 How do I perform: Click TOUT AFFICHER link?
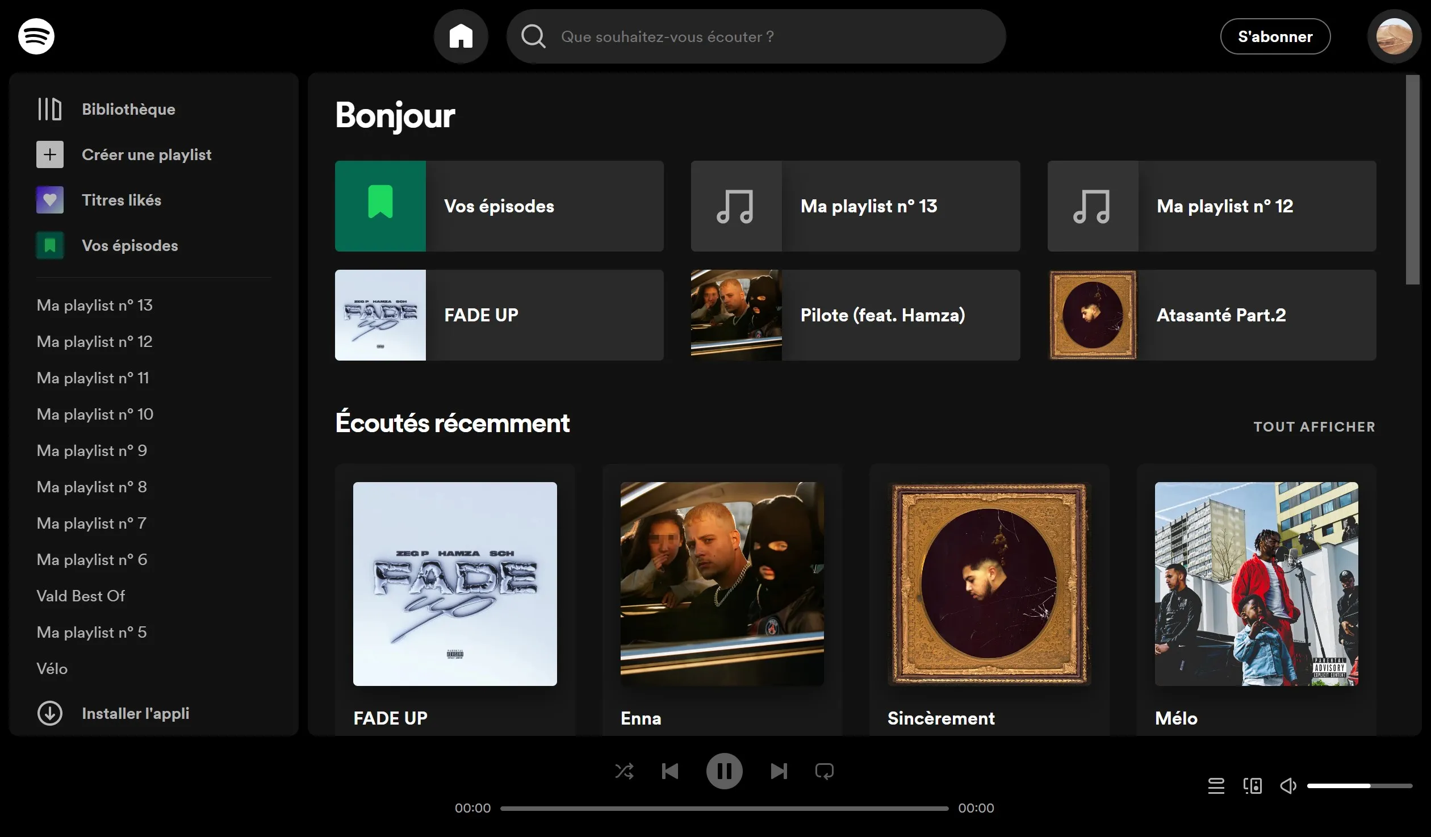pyautogui.click(x=1314, y=426)
